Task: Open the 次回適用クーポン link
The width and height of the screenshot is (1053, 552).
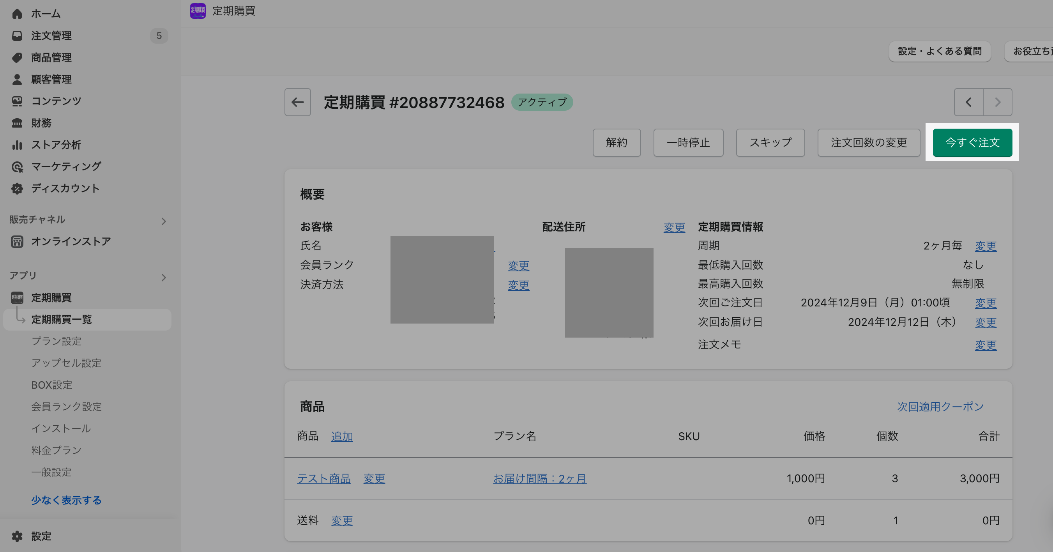Action: pyautogui.click(x=940, y=407)
